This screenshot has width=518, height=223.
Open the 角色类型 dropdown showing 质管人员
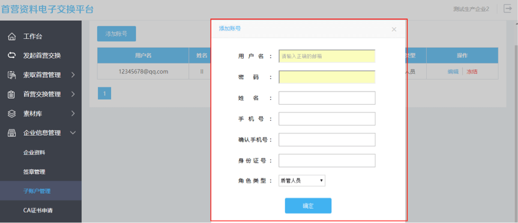pos(302,181)
